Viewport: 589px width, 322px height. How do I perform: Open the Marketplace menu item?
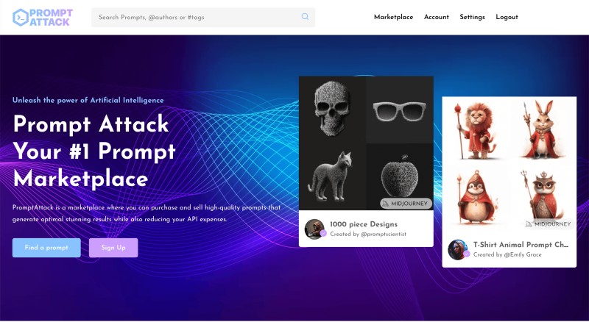393,17
